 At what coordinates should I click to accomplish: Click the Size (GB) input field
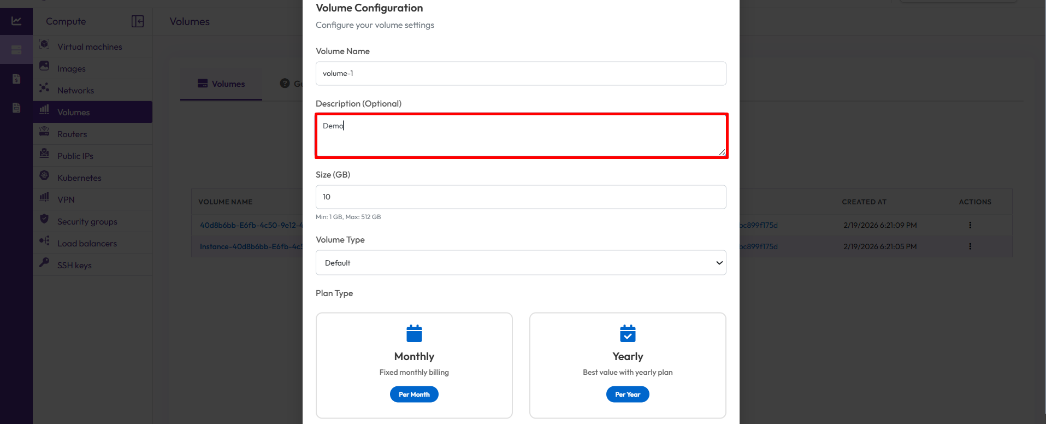[521, 197]
